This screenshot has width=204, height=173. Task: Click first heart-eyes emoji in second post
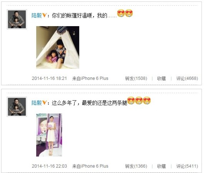coord(131,101)
